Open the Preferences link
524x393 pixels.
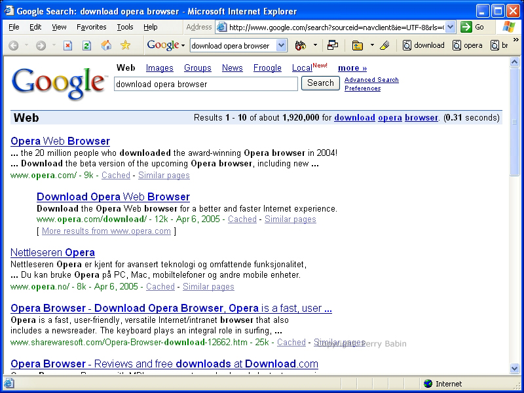point(363,88)
